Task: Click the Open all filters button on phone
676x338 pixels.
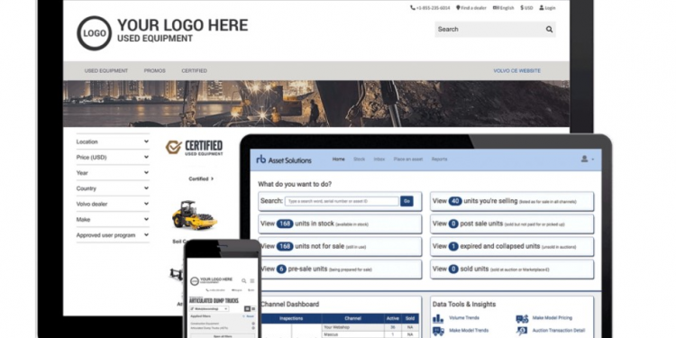Action: [223, 336]
